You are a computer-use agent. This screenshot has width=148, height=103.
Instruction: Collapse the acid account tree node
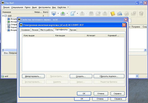[3, 16]
